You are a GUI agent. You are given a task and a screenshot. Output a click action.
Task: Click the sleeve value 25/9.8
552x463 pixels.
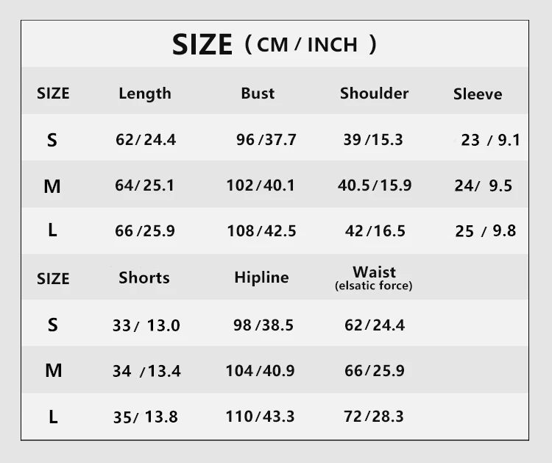(x=485, y=231)
